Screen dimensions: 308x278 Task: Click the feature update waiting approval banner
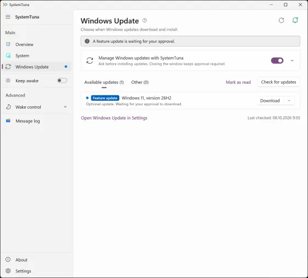coord(190,41)
